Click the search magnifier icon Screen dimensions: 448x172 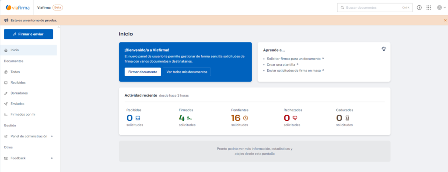click(342, 8)
